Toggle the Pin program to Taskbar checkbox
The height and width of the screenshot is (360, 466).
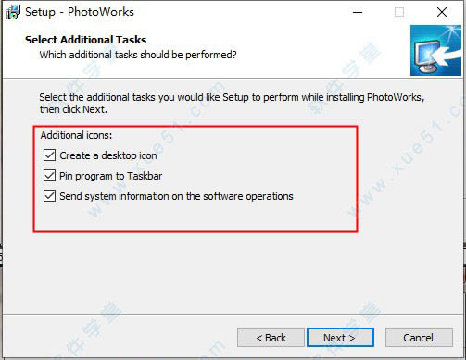49,176
